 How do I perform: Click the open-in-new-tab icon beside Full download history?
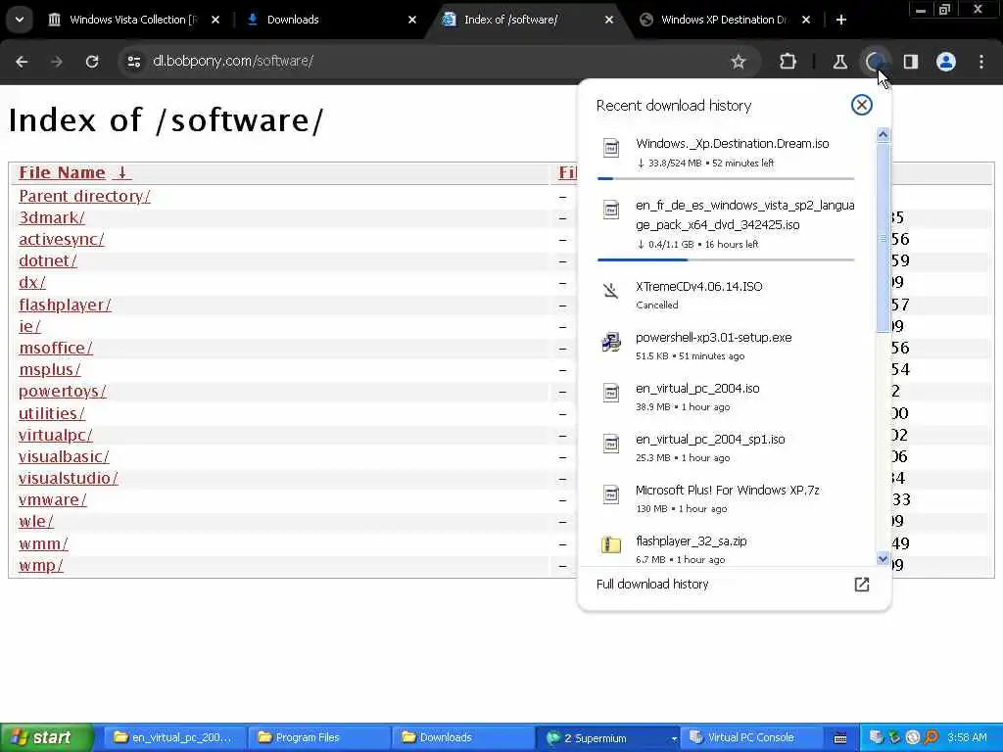click(862, 585)
